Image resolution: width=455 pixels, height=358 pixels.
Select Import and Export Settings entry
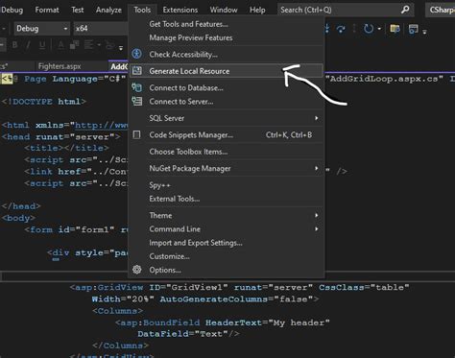[196, 243]
